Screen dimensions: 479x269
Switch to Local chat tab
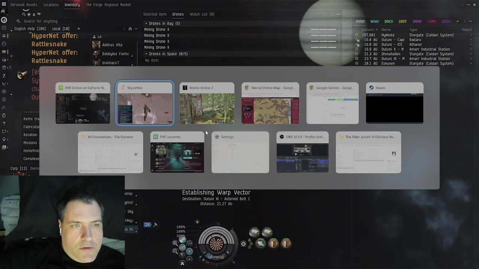(61, 29)
